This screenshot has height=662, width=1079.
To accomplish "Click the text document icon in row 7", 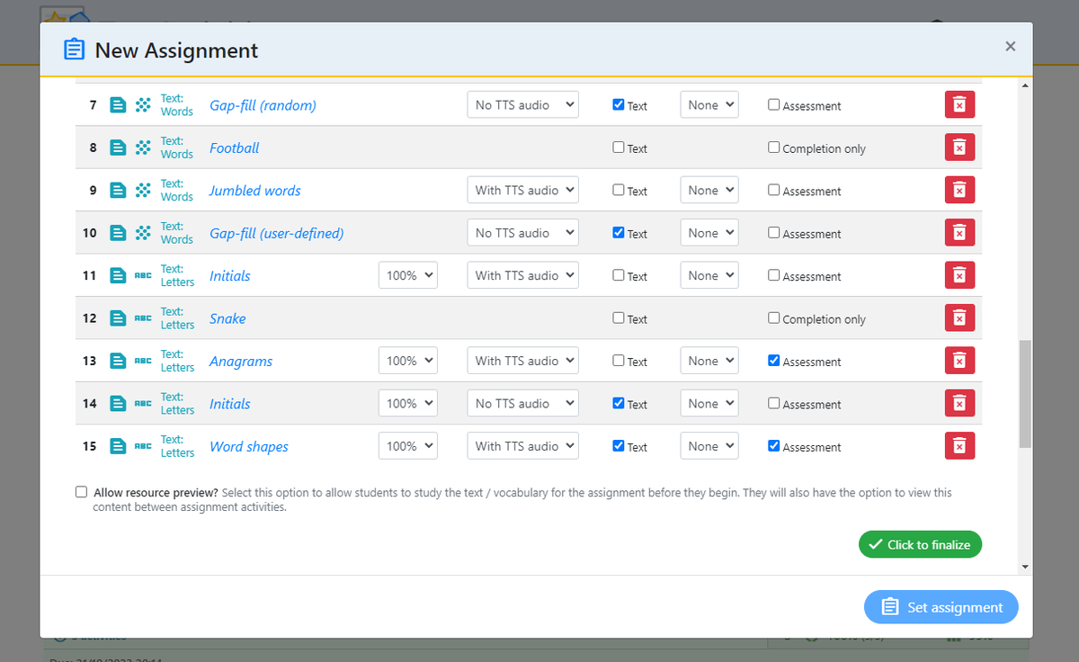I will (x=118, y=105).
